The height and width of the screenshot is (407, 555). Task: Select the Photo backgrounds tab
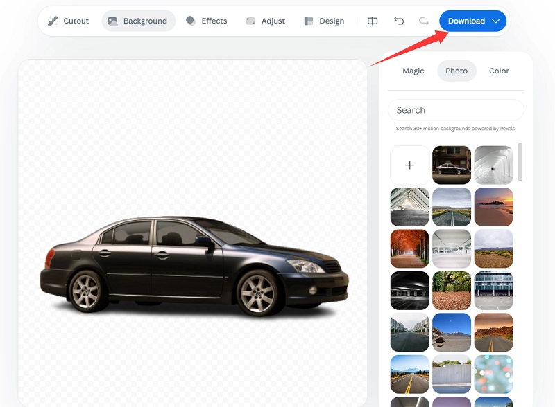[456, 71]
